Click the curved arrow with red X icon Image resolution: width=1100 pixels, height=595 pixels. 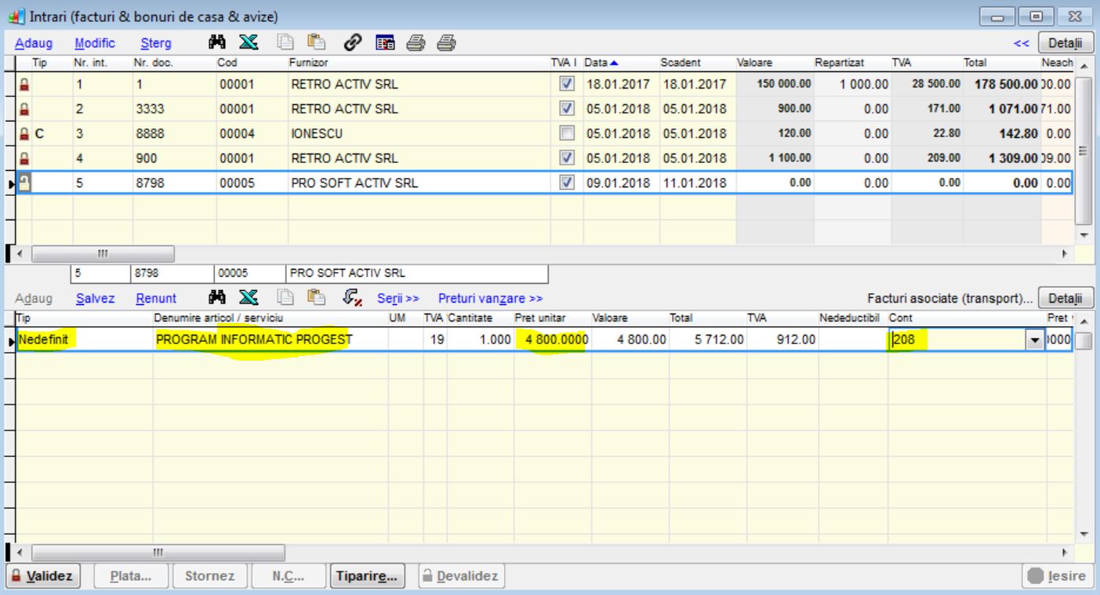(352, 298)
